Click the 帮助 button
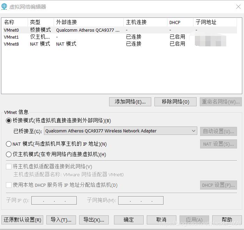The width and height of the screenshot is (244, 230). (x=227, y=220)
